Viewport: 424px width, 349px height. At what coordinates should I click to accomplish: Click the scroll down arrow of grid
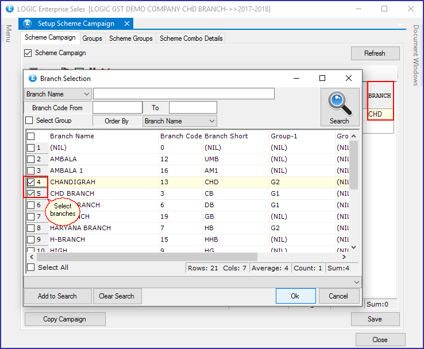pos(353,247)
